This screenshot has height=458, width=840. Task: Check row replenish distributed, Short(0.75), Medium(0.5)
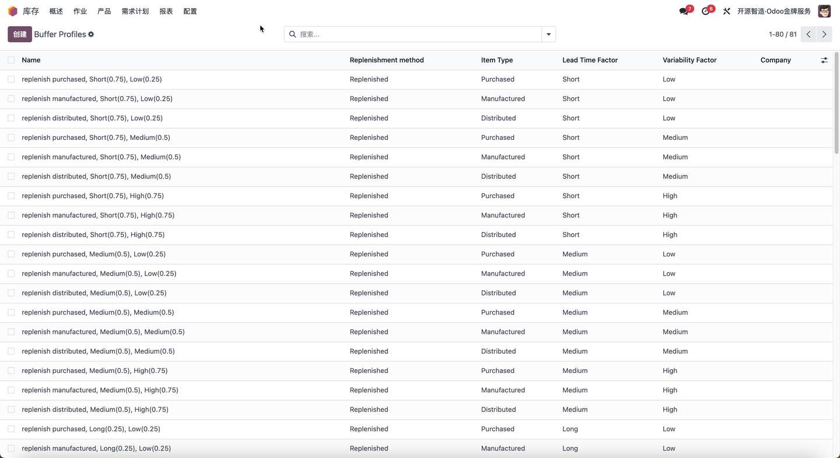[11, 177]
